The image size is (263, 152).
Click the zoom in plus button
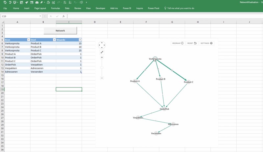coord(102,57)
